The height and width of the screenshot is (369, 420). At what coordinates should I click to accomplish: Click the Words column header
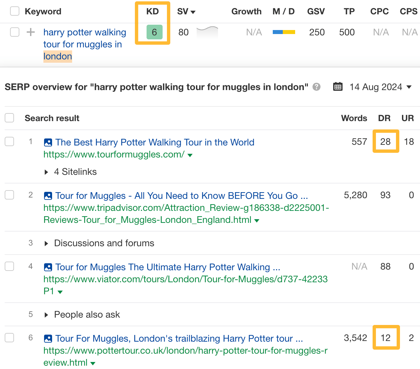click(354, 118)
